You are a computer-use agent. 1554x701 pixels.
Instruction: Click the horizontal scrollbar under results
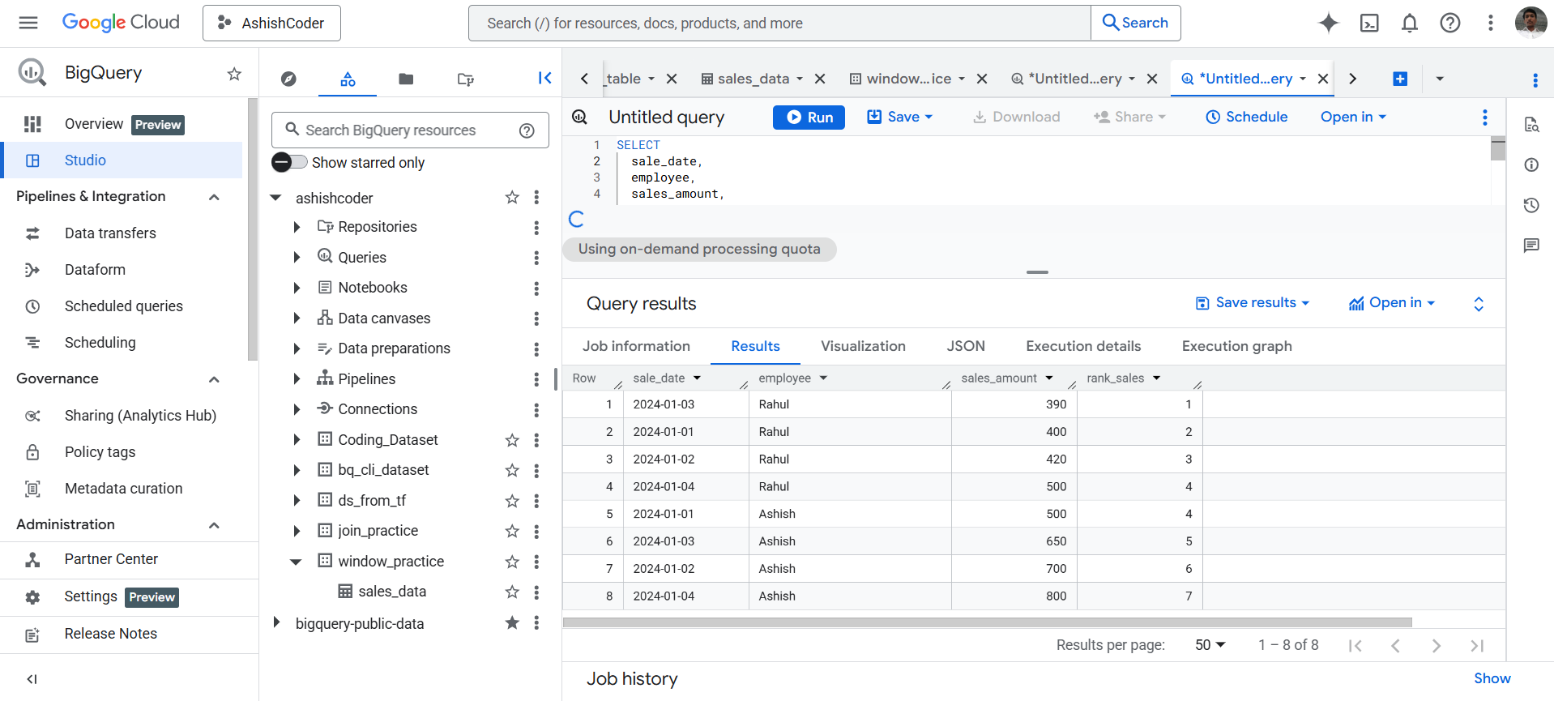(x=987, y=622)
